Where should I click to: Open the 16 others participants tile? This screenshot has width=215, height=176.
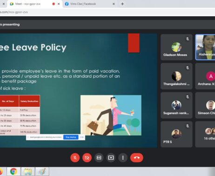point(205,134)
